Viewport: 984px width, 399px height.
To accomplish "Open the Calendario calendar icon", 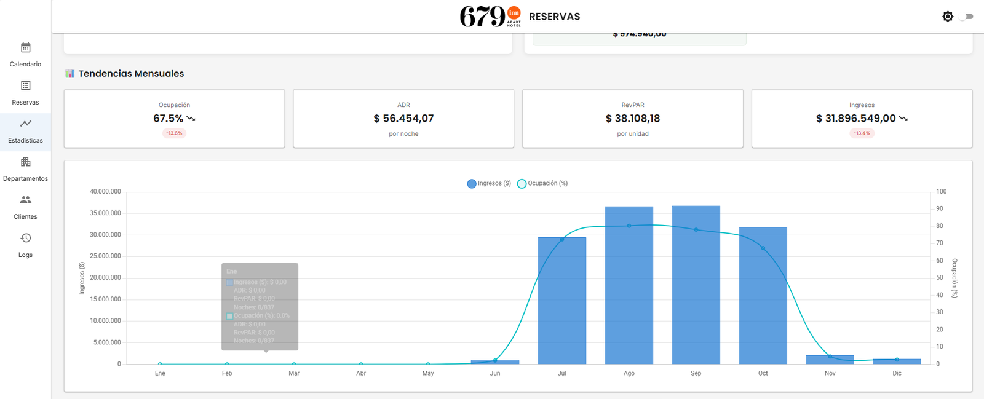I will [x=25, y=48].
